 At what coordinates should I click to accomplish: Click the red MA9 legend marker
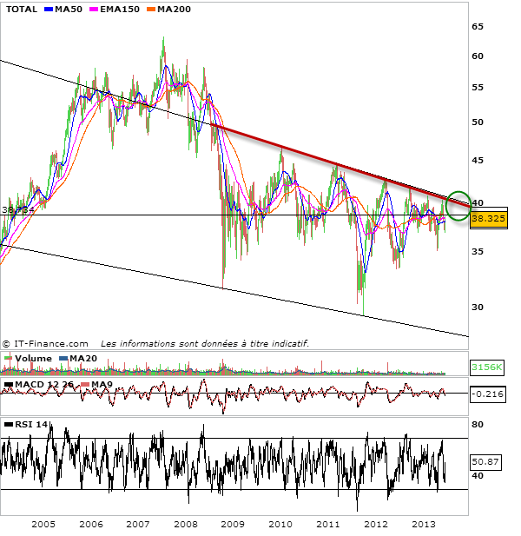coord(84,384)
